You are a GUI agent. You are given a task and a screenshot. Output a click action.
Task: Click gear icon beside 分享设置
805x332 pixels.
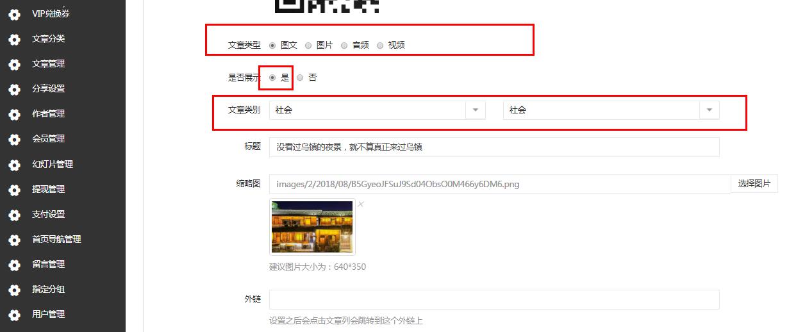[x=14, y=89]
